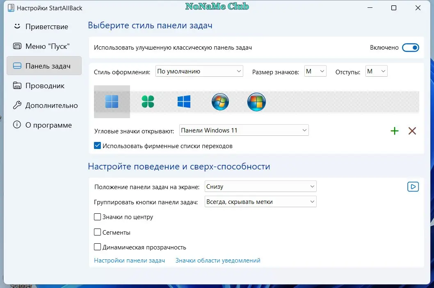
Task: Open Положение панели задач dropdown
Action: tap(260, 187)
